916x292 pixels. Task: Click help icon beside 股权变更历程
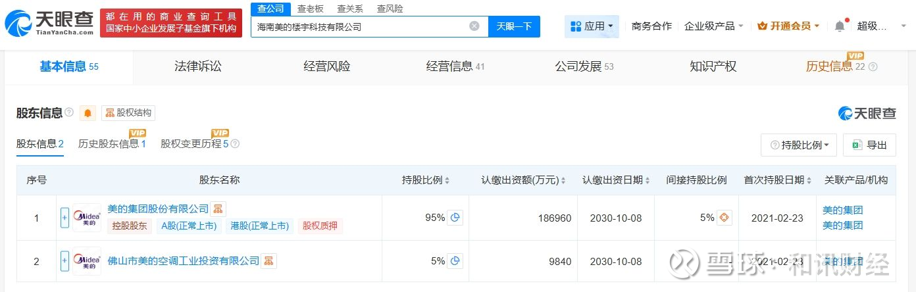coord(235,143)
